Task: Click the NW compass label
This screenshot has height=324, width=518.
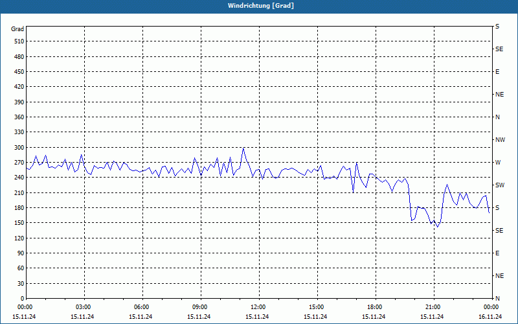Action: (500, 140)
